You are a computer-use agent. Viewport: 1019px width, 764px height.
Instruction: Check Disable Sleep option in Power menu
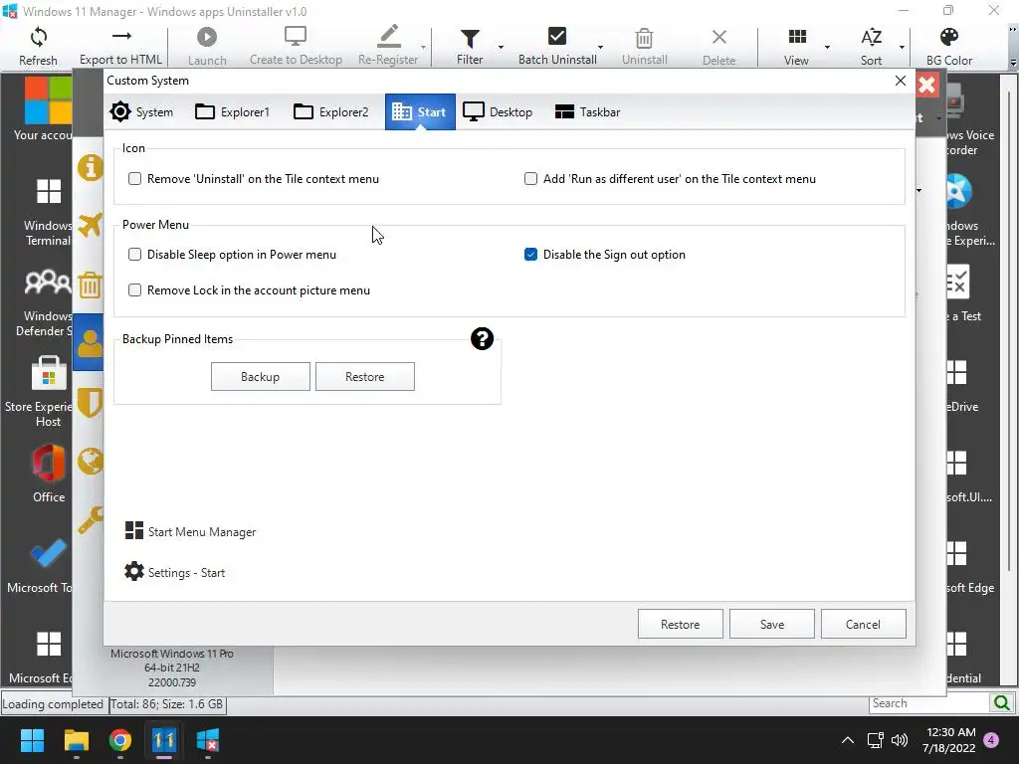click(x=134, y=255)
